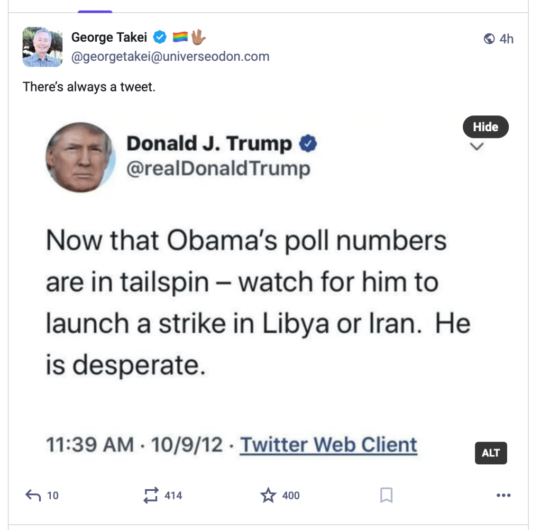The width and height of the screenshot is (541, 530).
Task: Favorite the post using the star
Action: point(268,496)
